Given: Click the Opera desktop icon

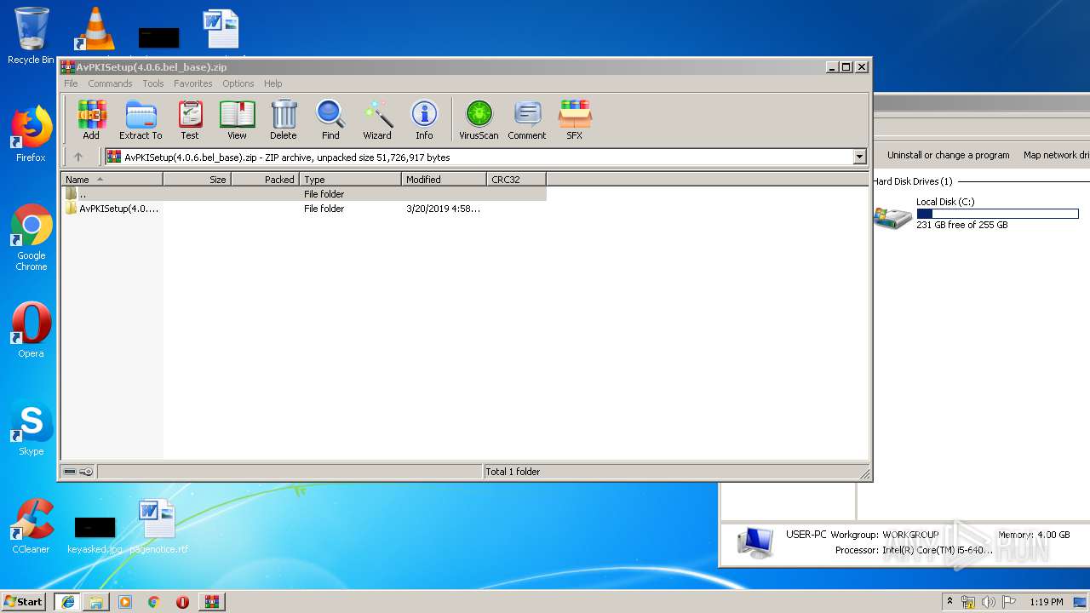Looking at the screenshot, I should (x=31, y=329).
